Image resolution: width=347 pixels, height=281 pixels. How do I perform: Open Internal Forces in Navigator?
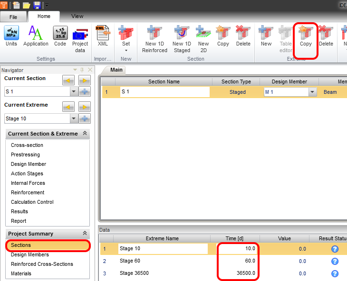pyautogui.click(x=28, y=183)
